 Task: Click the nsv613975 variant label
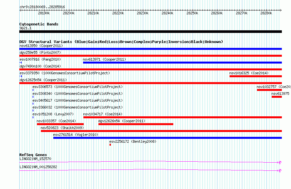[280, 94]
